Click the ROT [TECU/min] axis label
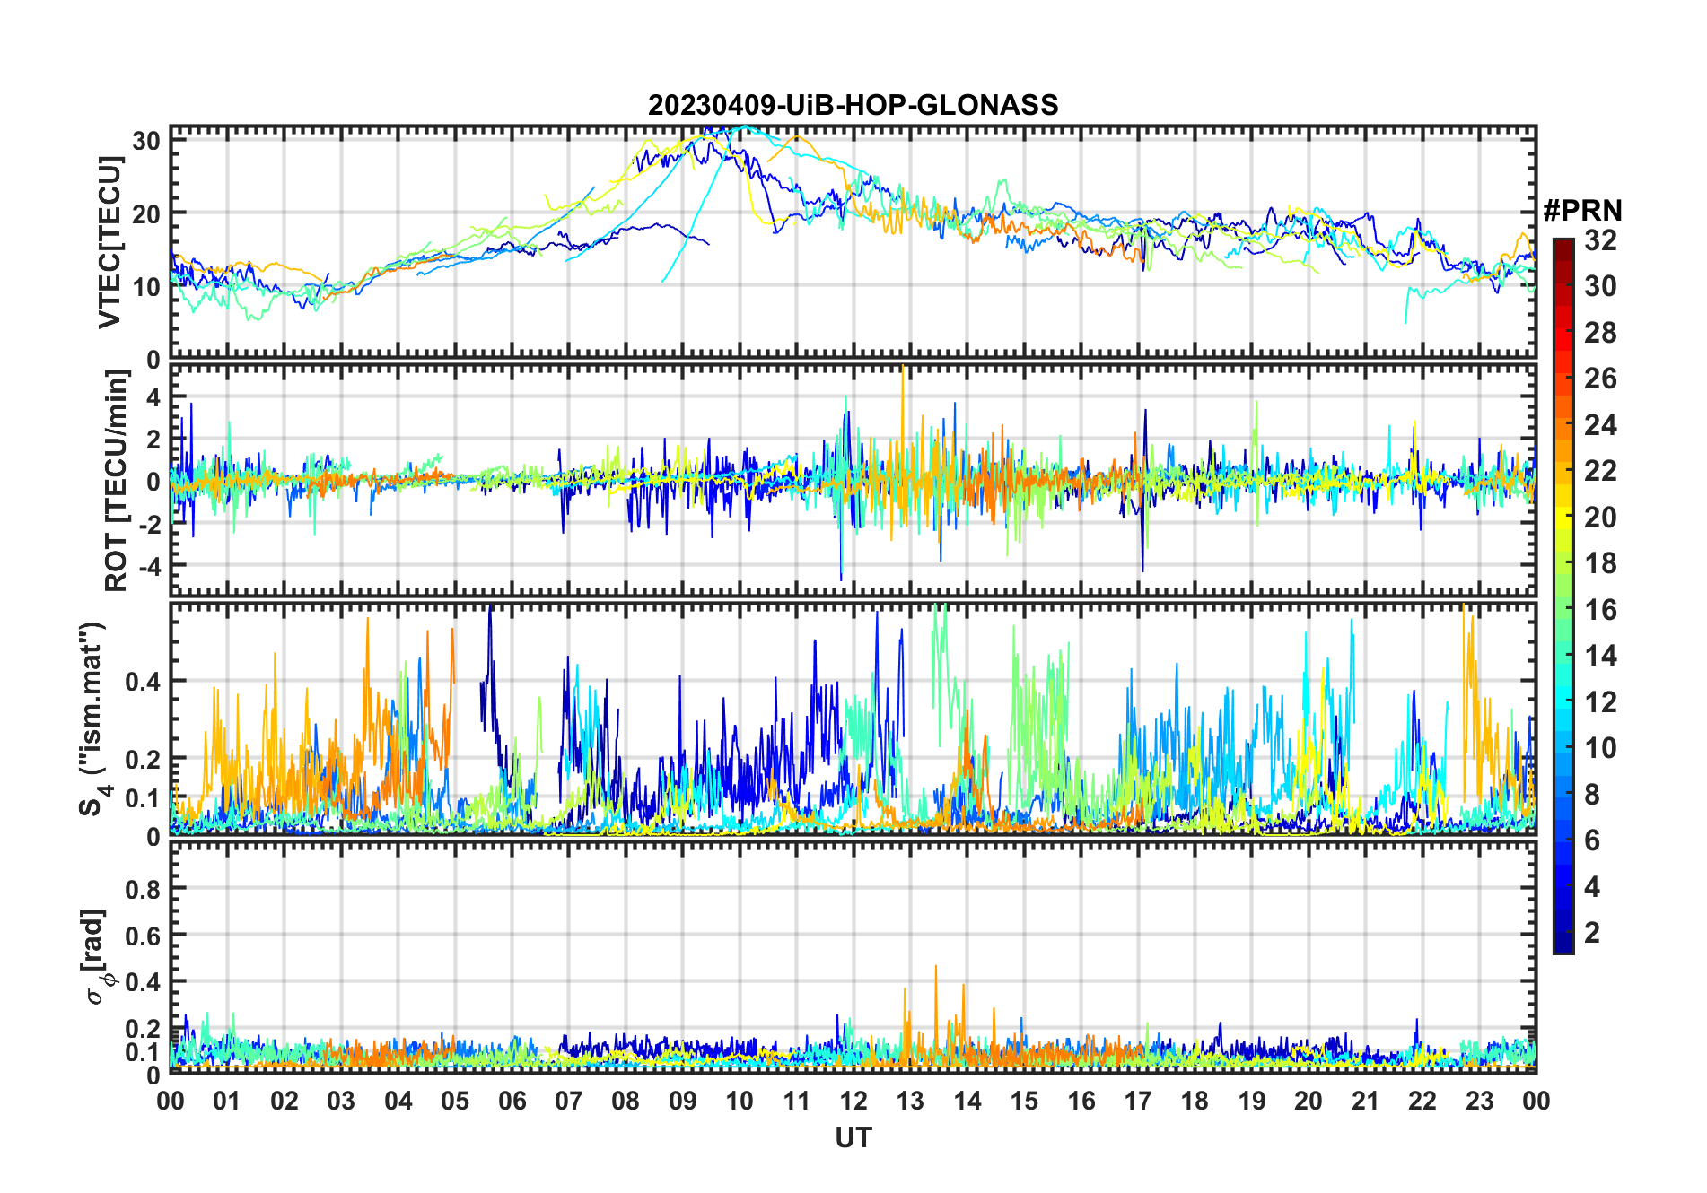 tap(116, 480)
